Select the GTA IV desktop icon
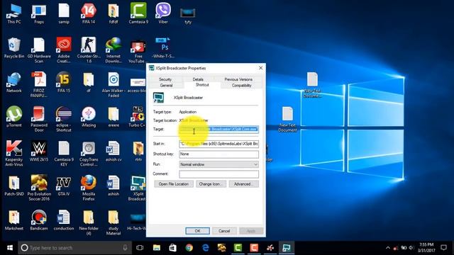This screenshot has height=255, width=454. 64,186
